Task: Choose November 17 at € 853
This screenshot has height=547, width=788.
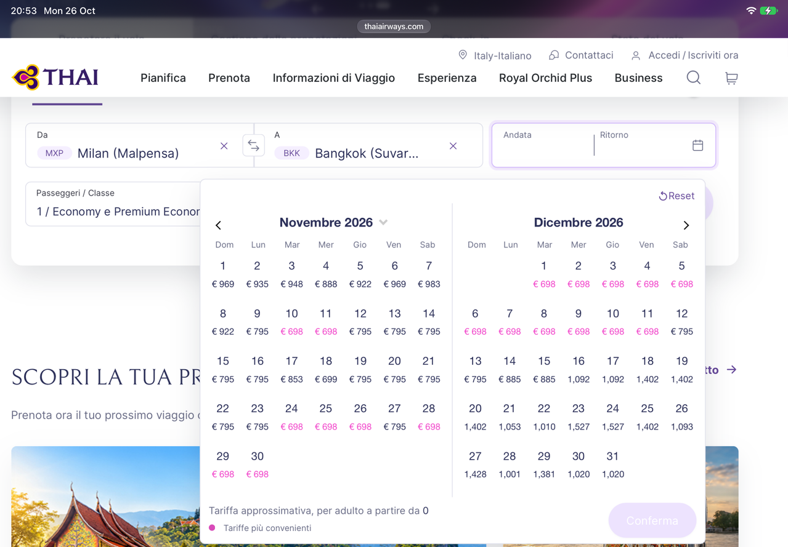Action: coord(291,369)
